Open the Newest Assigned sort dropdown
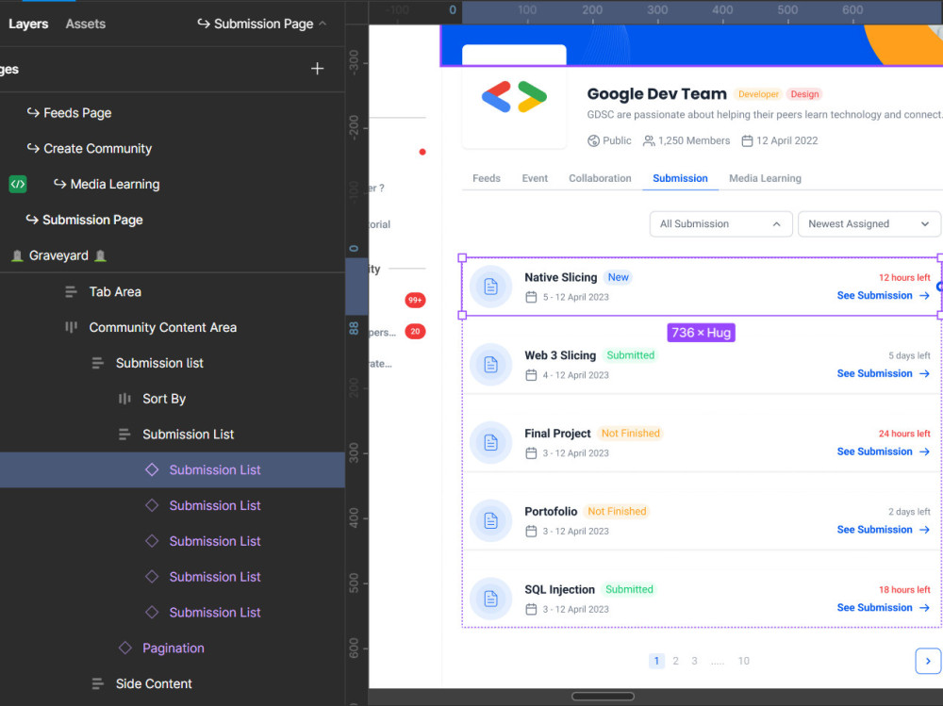The image size is (943, 706). pyautogui.click(x=869, y=223)
